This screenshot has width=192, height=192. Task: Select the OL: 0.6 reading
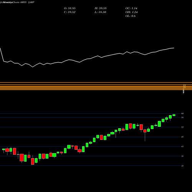pyautogui.click(x=131, y=16)
